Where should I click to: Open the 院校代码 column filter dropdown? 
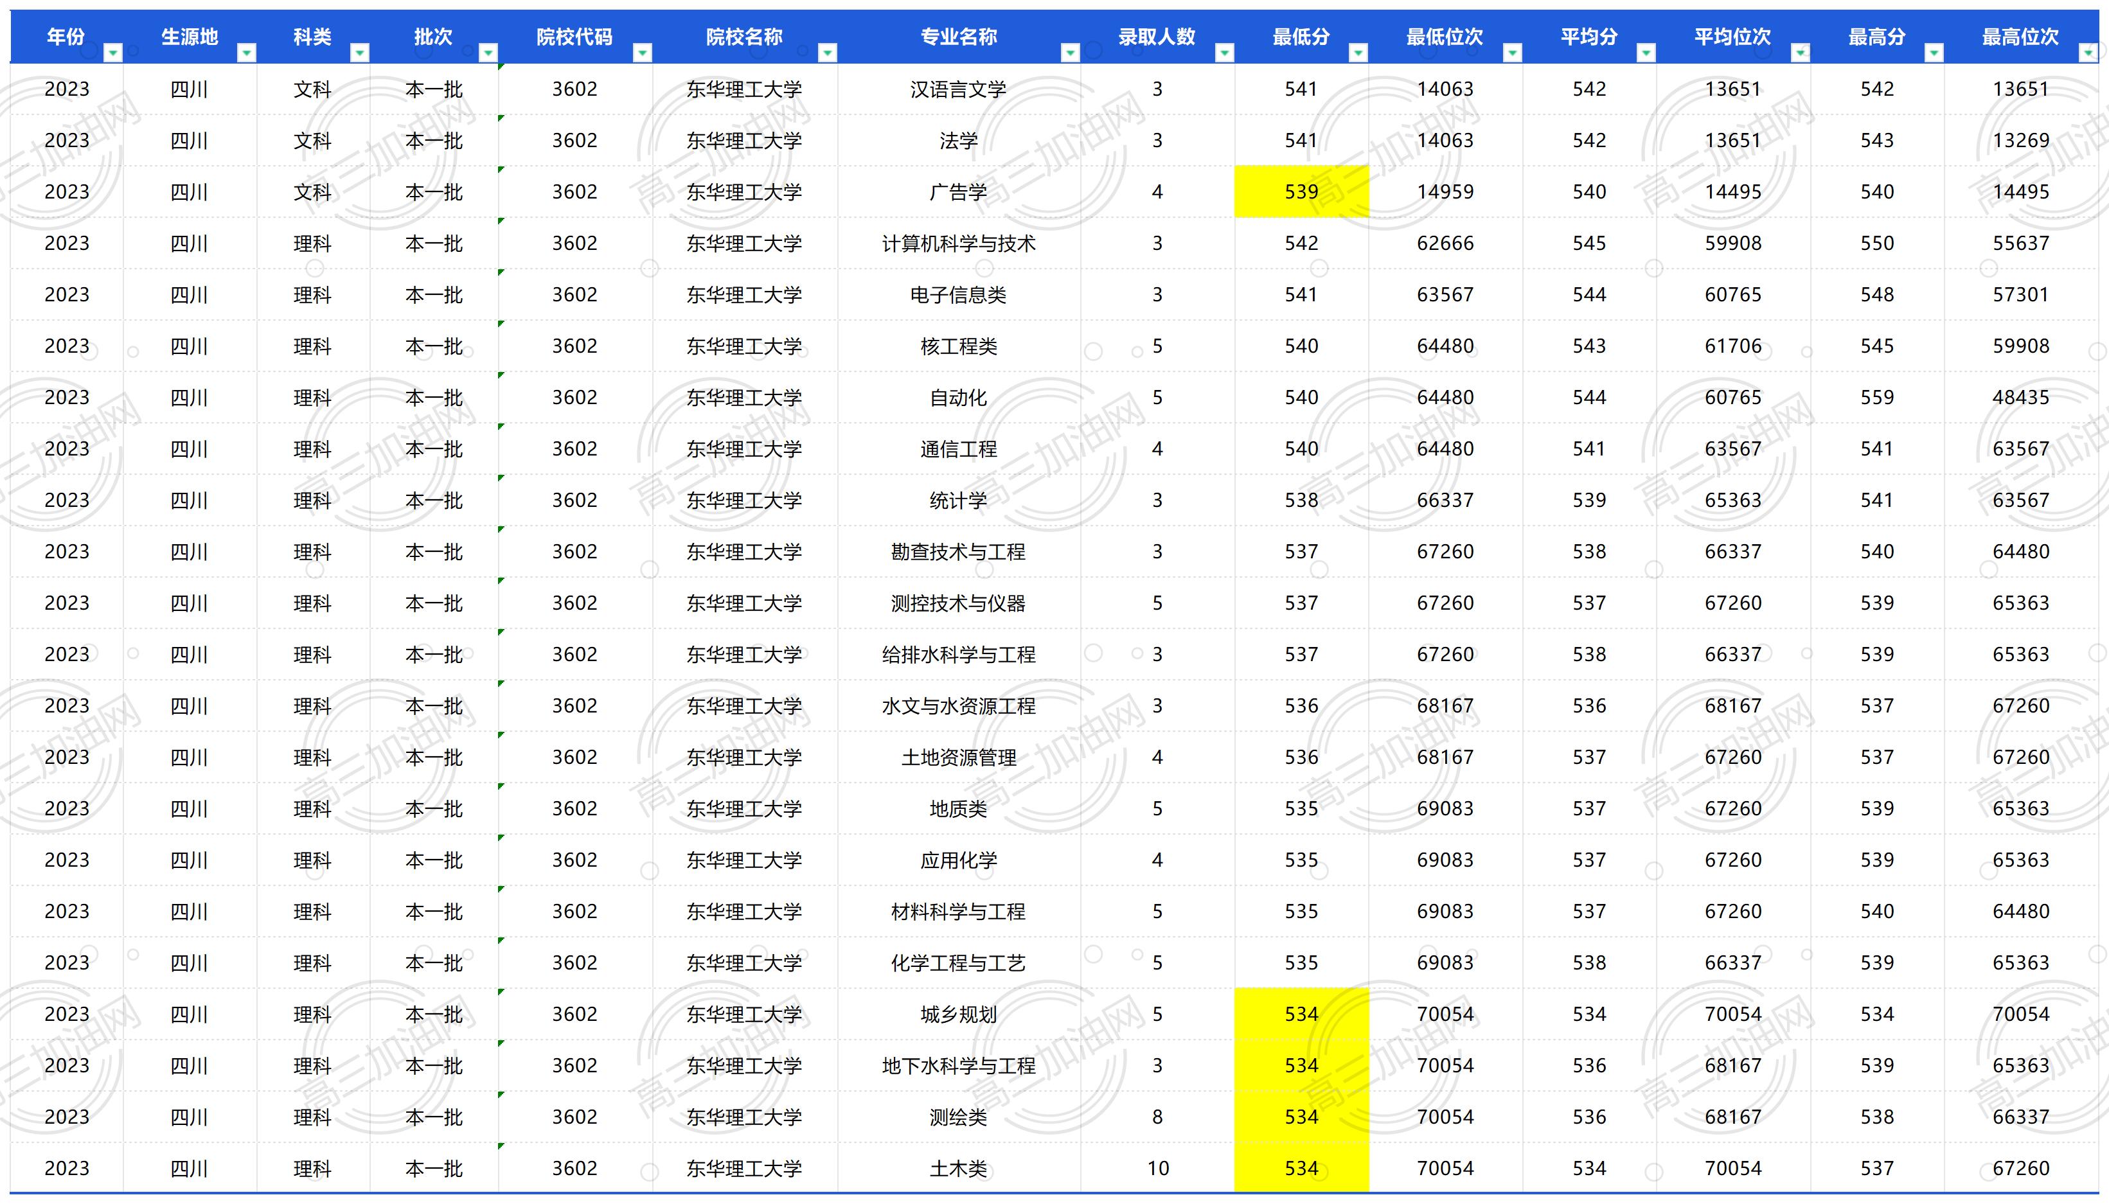point(643,53)
